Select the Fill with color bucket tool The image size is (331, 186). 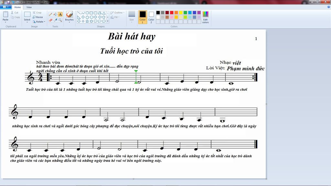pos(55,14)
